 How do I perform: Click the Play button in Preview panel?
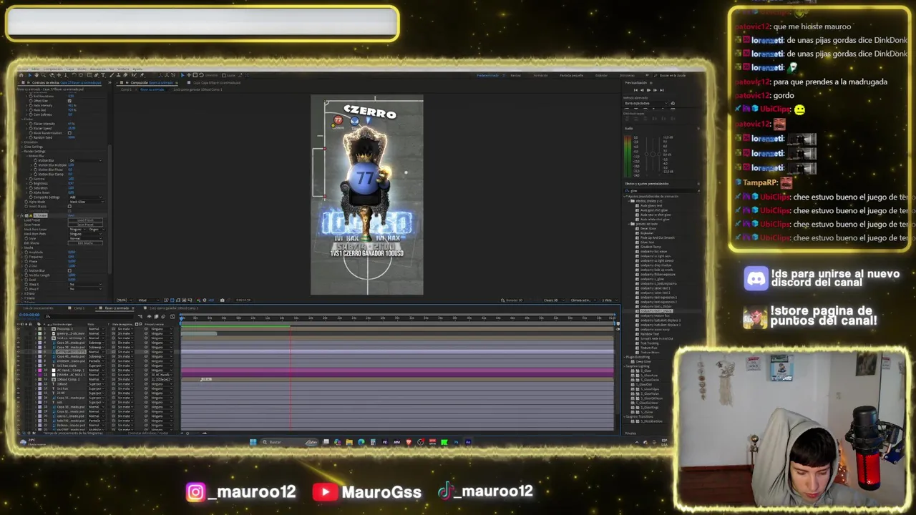coord(648,90)
